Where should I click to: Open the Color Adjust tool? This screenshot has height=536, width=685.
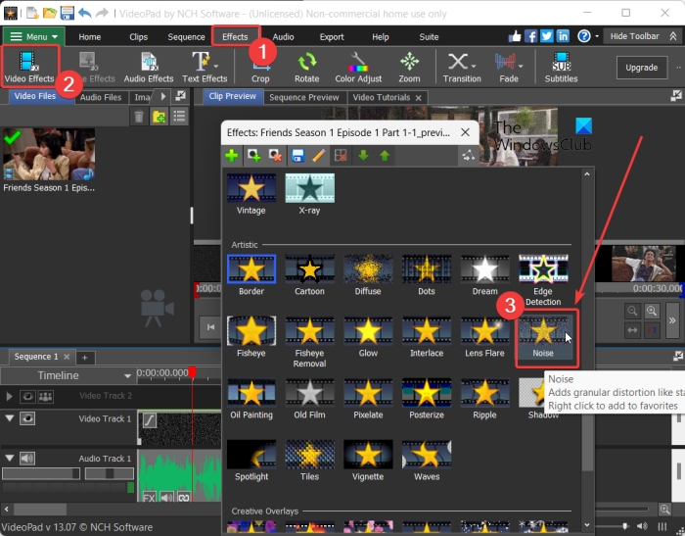click(x=358, y=67)
